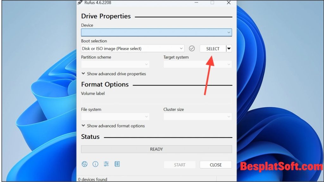Screen dimensions: 324x182
Task: Expand Show advanced drive properties
Action: point(114,74)
